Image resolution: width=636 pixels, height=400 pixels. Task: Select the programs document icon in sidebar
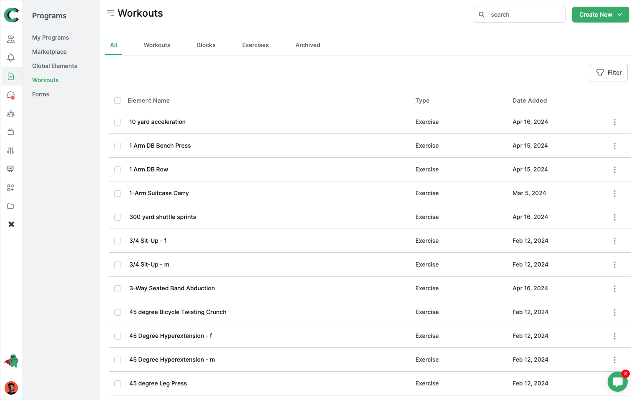click(x=11, y=76)
